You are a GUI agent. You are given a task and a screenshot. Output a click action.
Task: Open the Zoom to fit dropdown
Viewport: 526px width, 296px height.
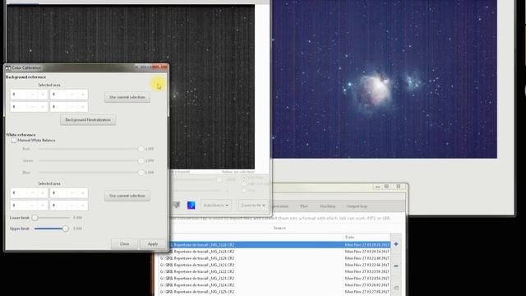[x=253, y=205]
